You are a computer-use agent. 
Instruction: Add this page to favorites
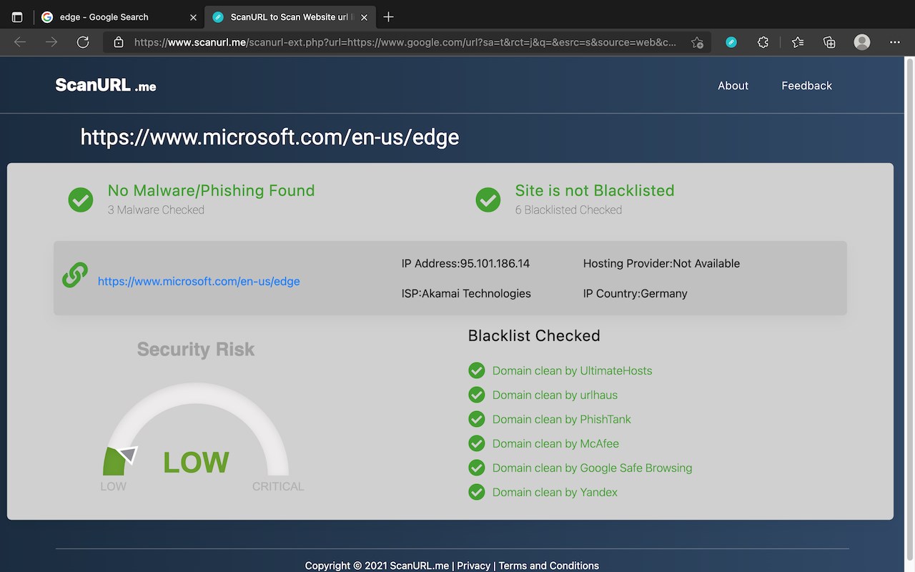tap(697, 42)
